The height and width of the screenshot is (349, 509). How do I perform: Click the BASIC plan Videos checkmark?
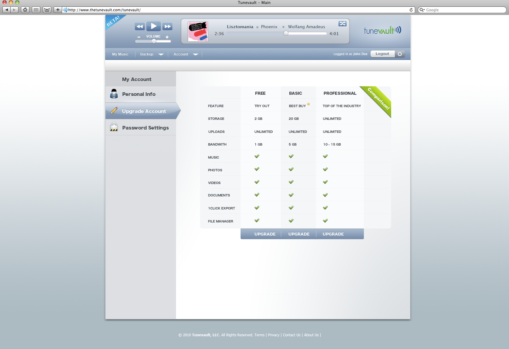pos(291,182)
